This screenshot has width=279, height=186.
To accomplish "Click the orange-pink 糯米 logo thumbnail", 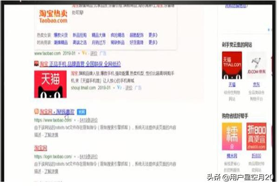I will (232, 136).
